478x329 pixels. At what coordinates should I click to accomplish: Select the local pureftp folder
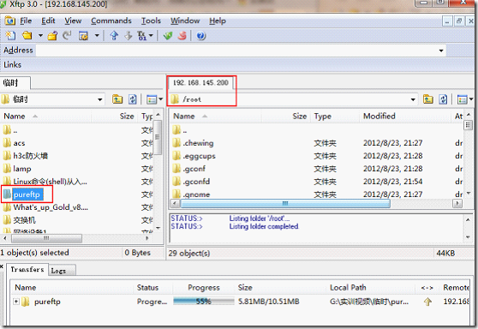[x=23, y=194]
